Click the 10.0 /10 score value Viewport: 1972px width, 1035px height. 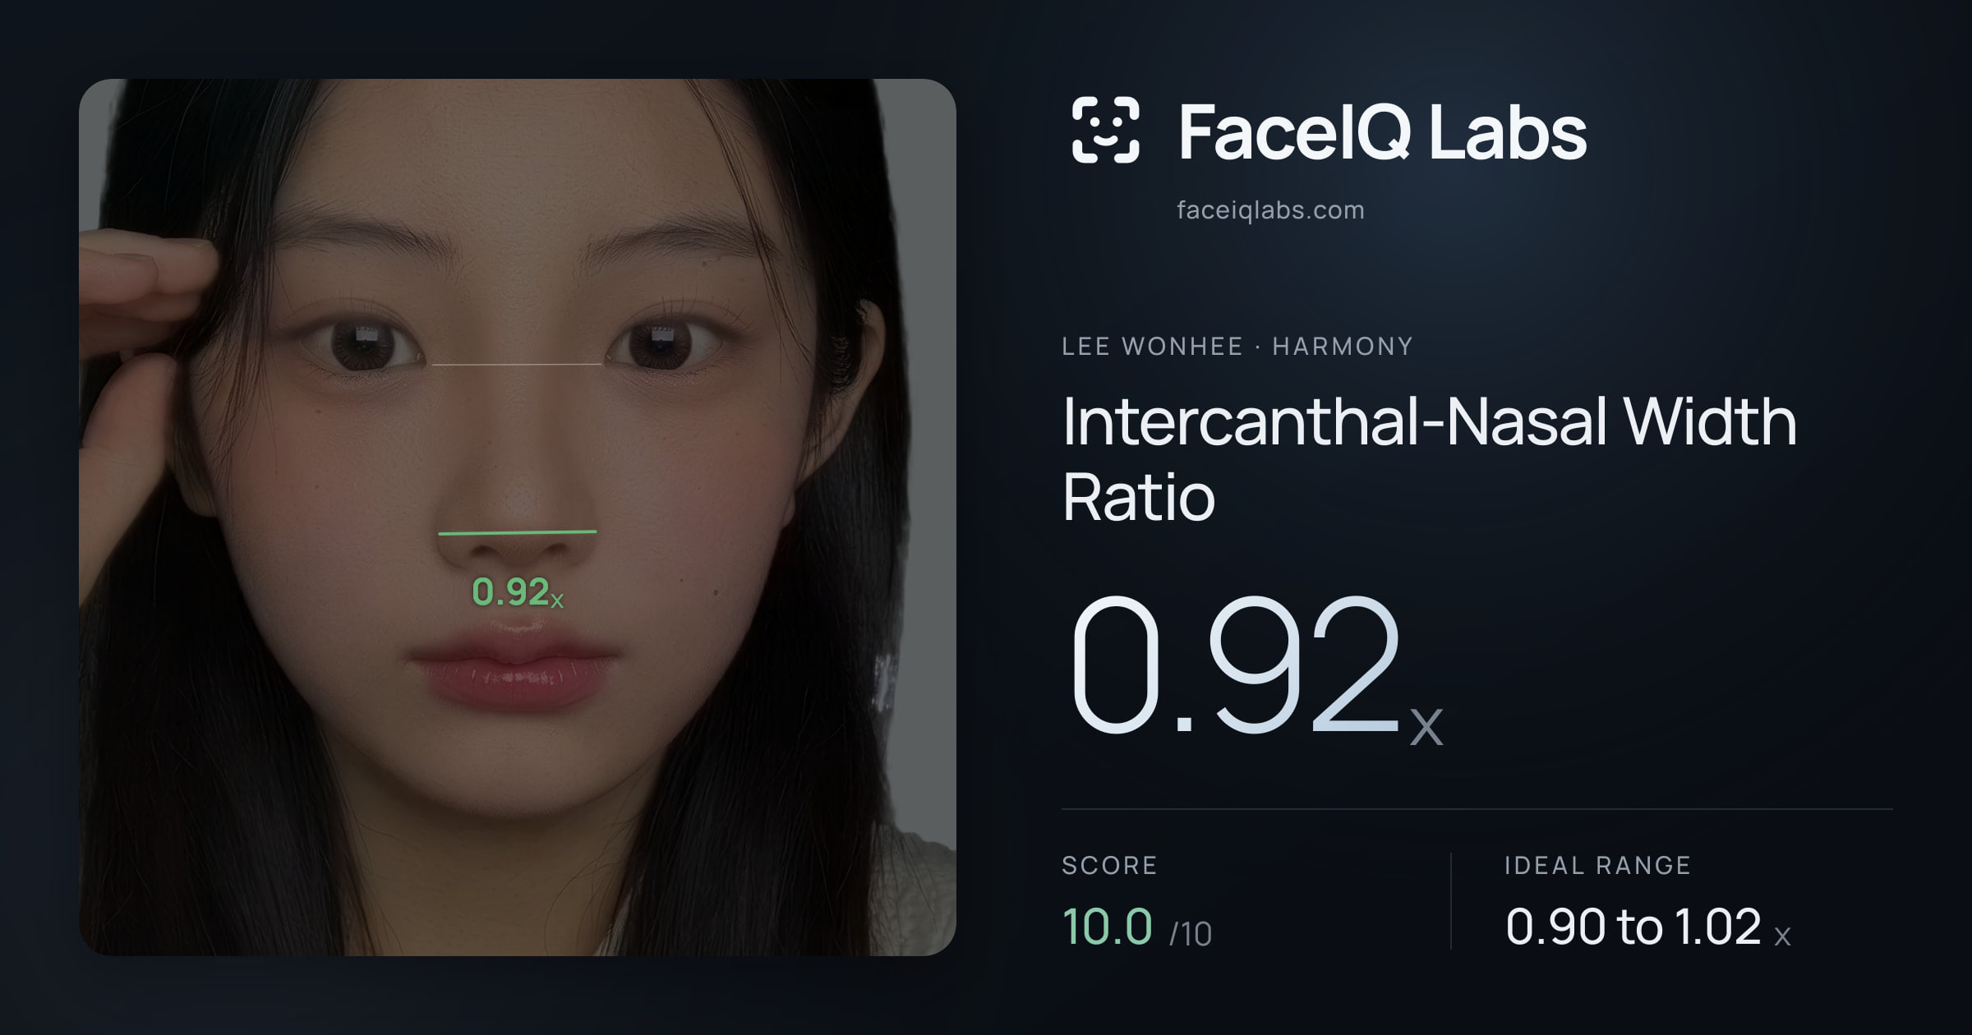[x=1137, y=927]
